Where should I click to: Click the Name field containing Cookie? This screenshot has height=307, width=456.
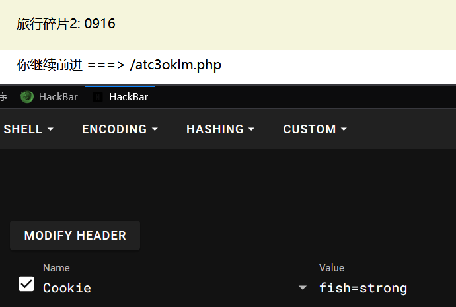(x=165, y=288)
